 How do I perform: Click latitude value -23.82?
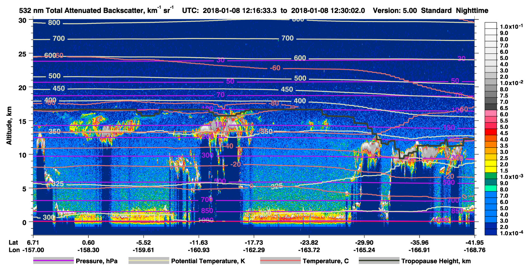(x=309, y=242)
